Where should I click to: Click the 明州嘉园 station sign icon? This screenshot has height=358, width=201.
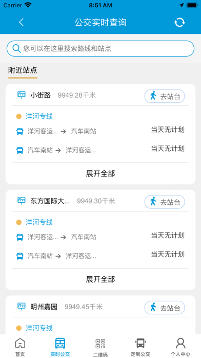[22, 307]
